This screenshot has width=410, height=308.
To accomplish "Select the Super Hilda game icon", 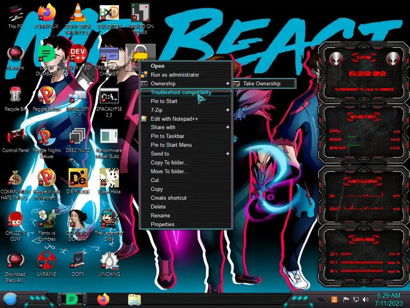I will (x=109, y=182).
